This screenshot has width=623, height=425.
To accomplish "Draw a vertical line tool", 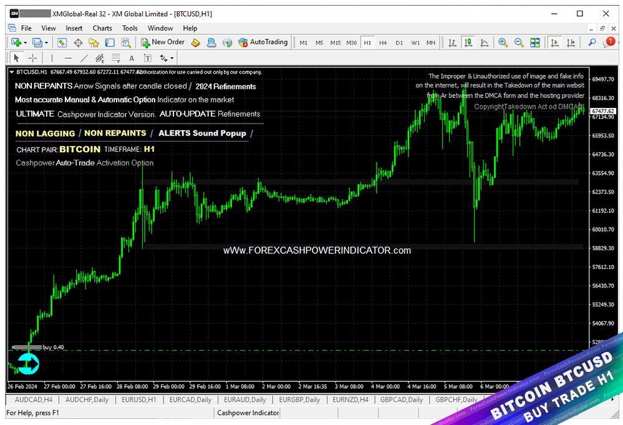I will coord(52,58).
